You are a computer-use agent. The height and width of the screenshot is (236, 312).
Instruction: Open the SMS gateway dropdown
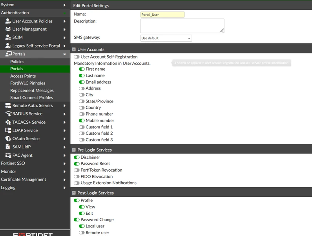coord(166,38)
